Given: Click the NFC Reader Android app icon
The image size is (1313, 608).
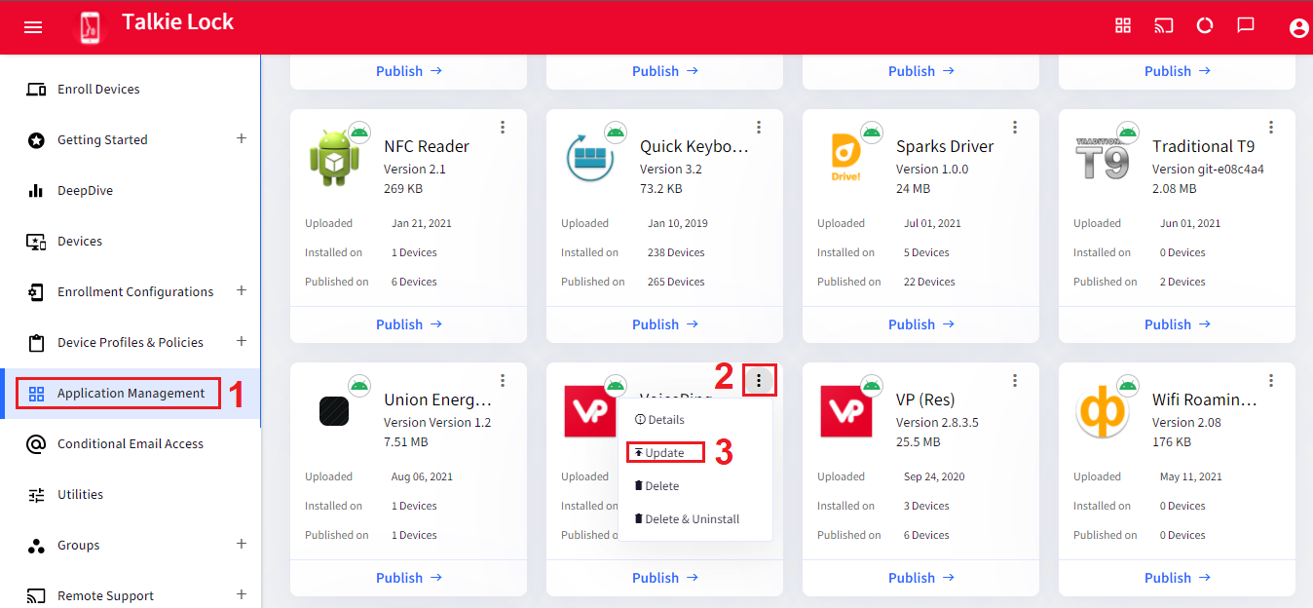Looking at the screenshot, I should [334, 158].
